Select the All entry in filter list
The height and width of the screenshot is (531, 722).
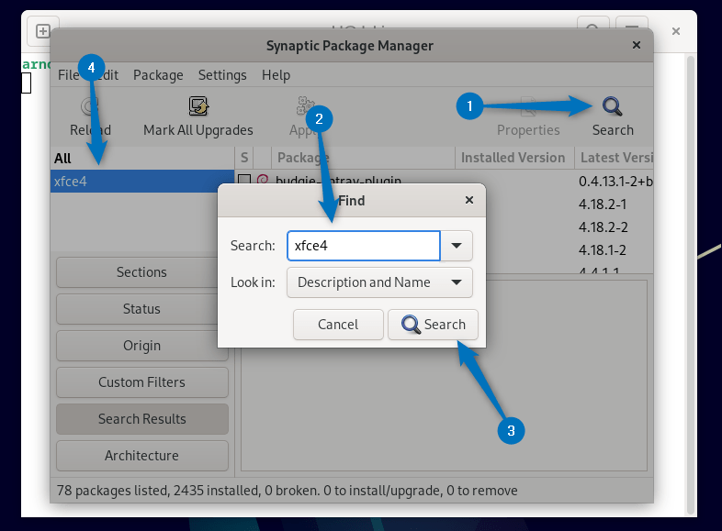point(142,158)
